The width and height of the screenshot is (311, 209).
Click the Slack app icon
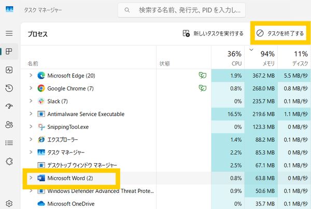point(41,101)
